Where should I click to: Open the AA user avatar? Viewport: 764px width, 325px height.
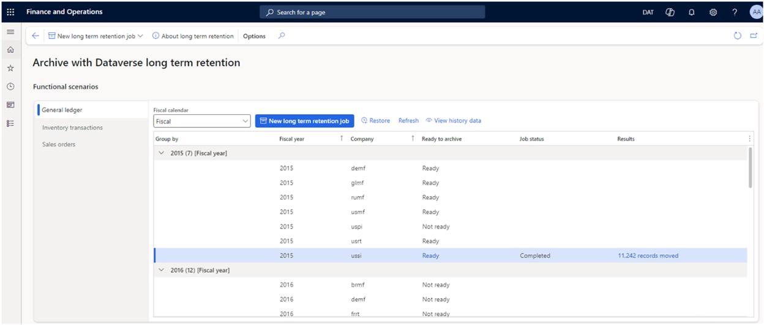point(755,12)
